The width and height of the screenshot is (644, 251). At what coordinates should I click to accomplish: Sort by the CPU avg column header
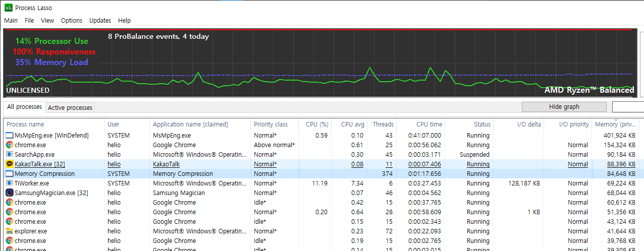coord(350,124)
